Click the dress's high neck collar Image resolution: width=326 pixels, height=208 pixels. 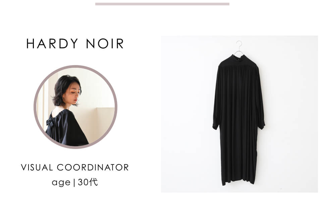pyautogui.click(x=239, y=58)
